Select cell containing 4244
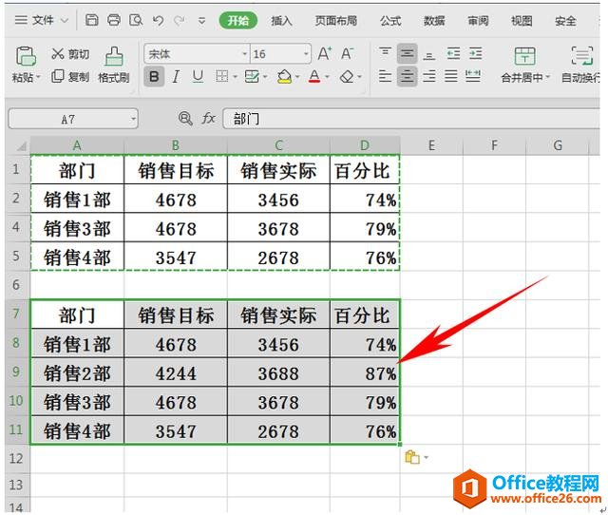The image size is (608, 515). tap(176, 372)
